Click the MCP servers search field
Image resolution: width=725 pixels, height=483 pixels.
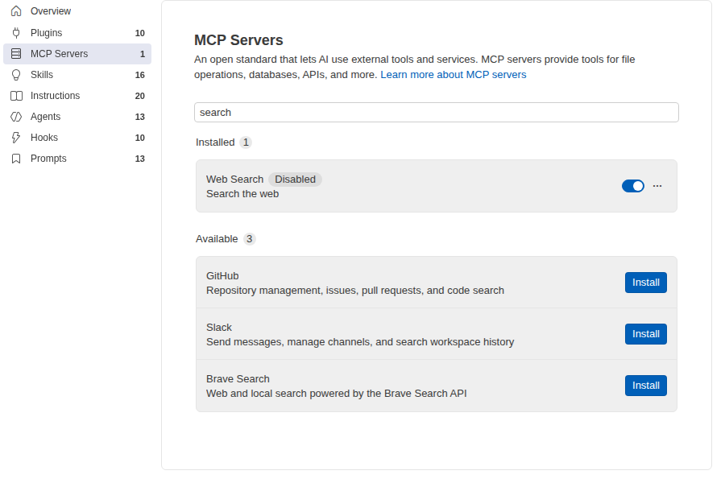coord(436,113)
